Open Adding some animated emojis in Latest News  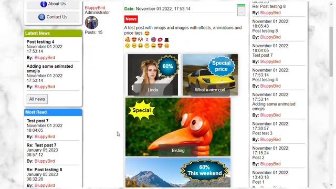click(50, 69)
